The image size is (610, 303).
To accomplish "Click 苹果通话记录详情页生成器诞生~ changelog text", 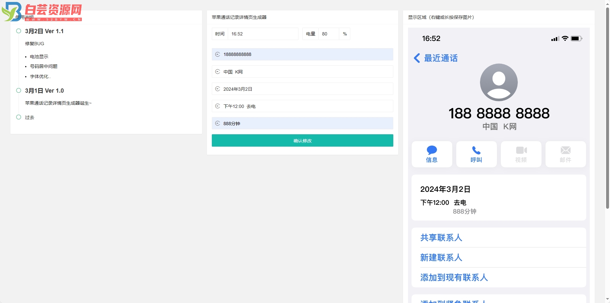I will 58,103.
